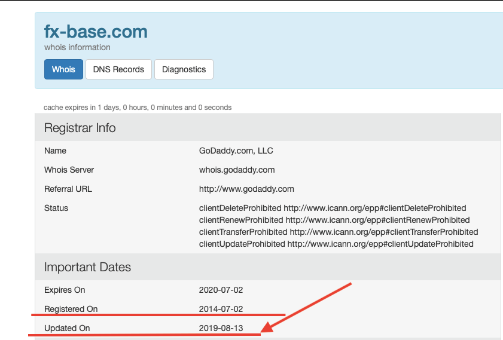Screen dimensions: 503x340
Task: Click the Whois Server row label
Action: pyautogui.click(x=69, y=170)
